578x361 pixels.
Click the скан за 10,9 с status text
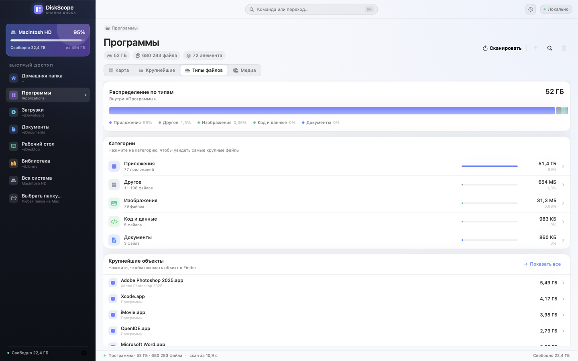203,355
